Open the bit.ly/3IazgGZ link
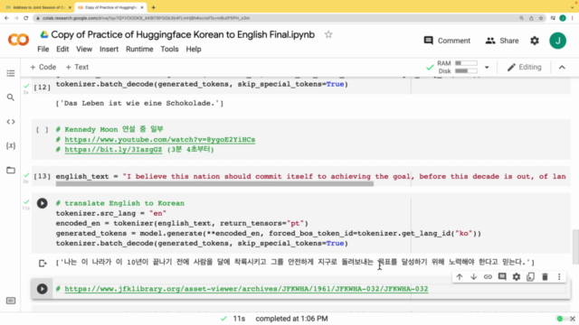 coord(113,150)
